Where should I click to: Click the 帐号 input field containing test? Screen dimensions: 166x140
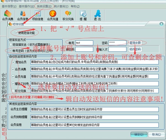point(84,43)
